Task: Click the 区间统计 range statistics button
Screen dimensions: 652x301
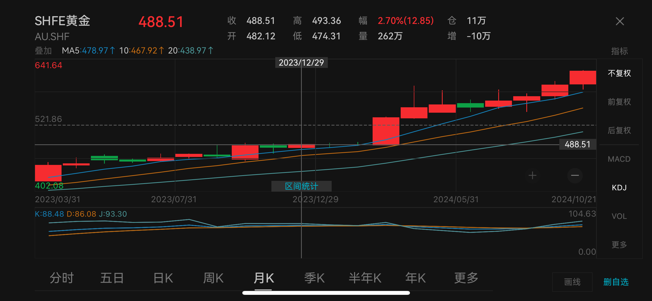Action: coord(301,186)
